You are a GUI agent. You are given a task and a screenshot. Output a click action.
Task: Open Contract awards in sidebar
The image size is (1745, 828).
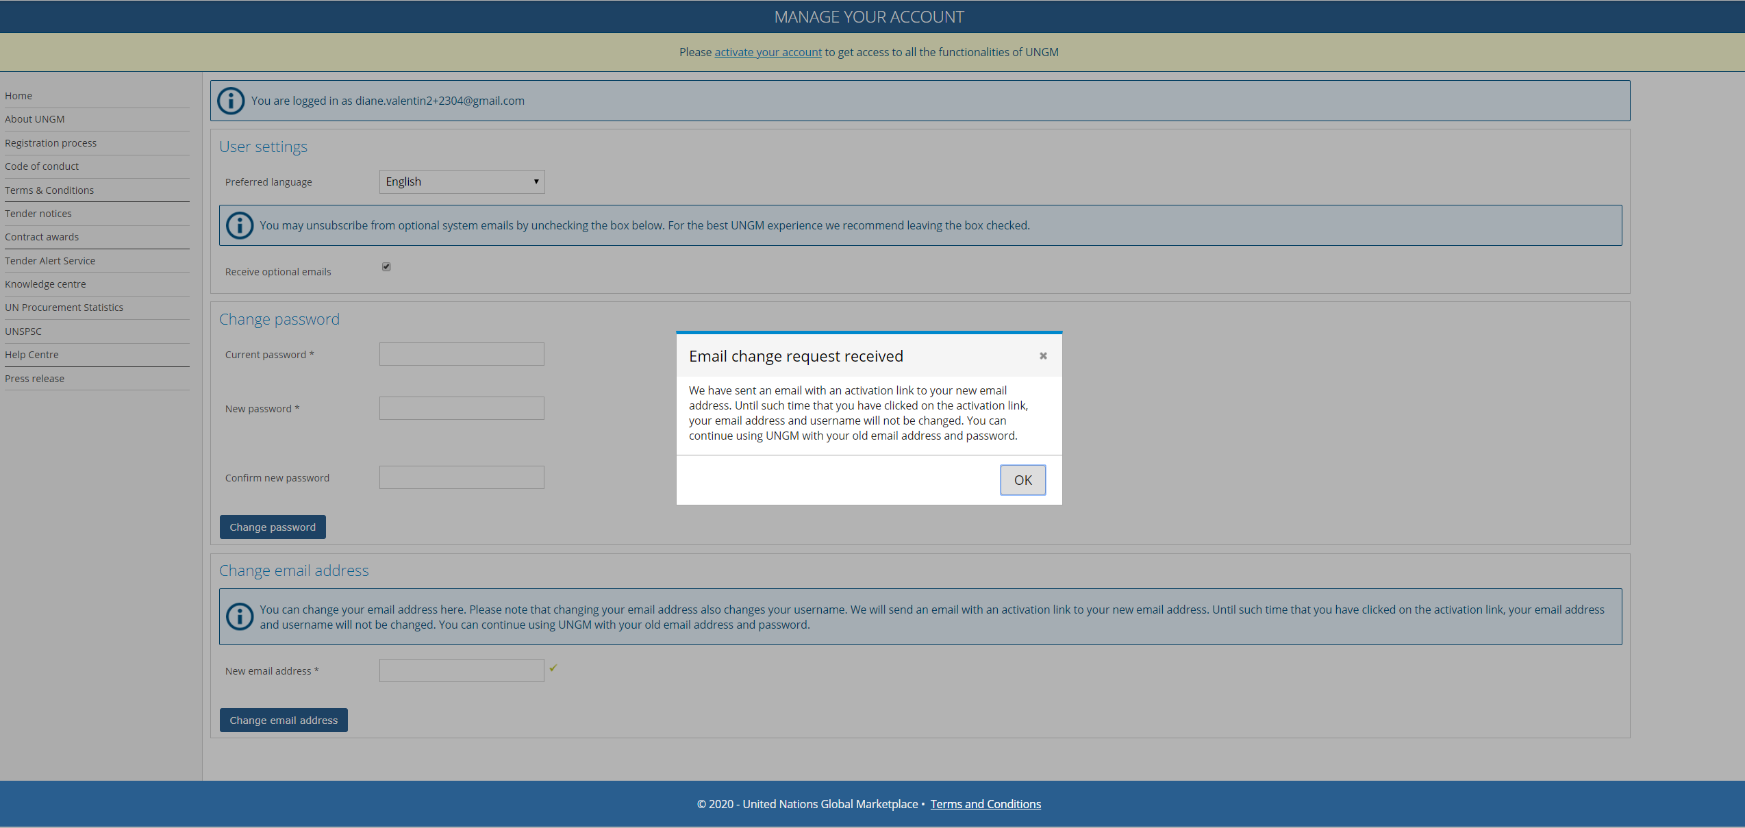(42, 237)
